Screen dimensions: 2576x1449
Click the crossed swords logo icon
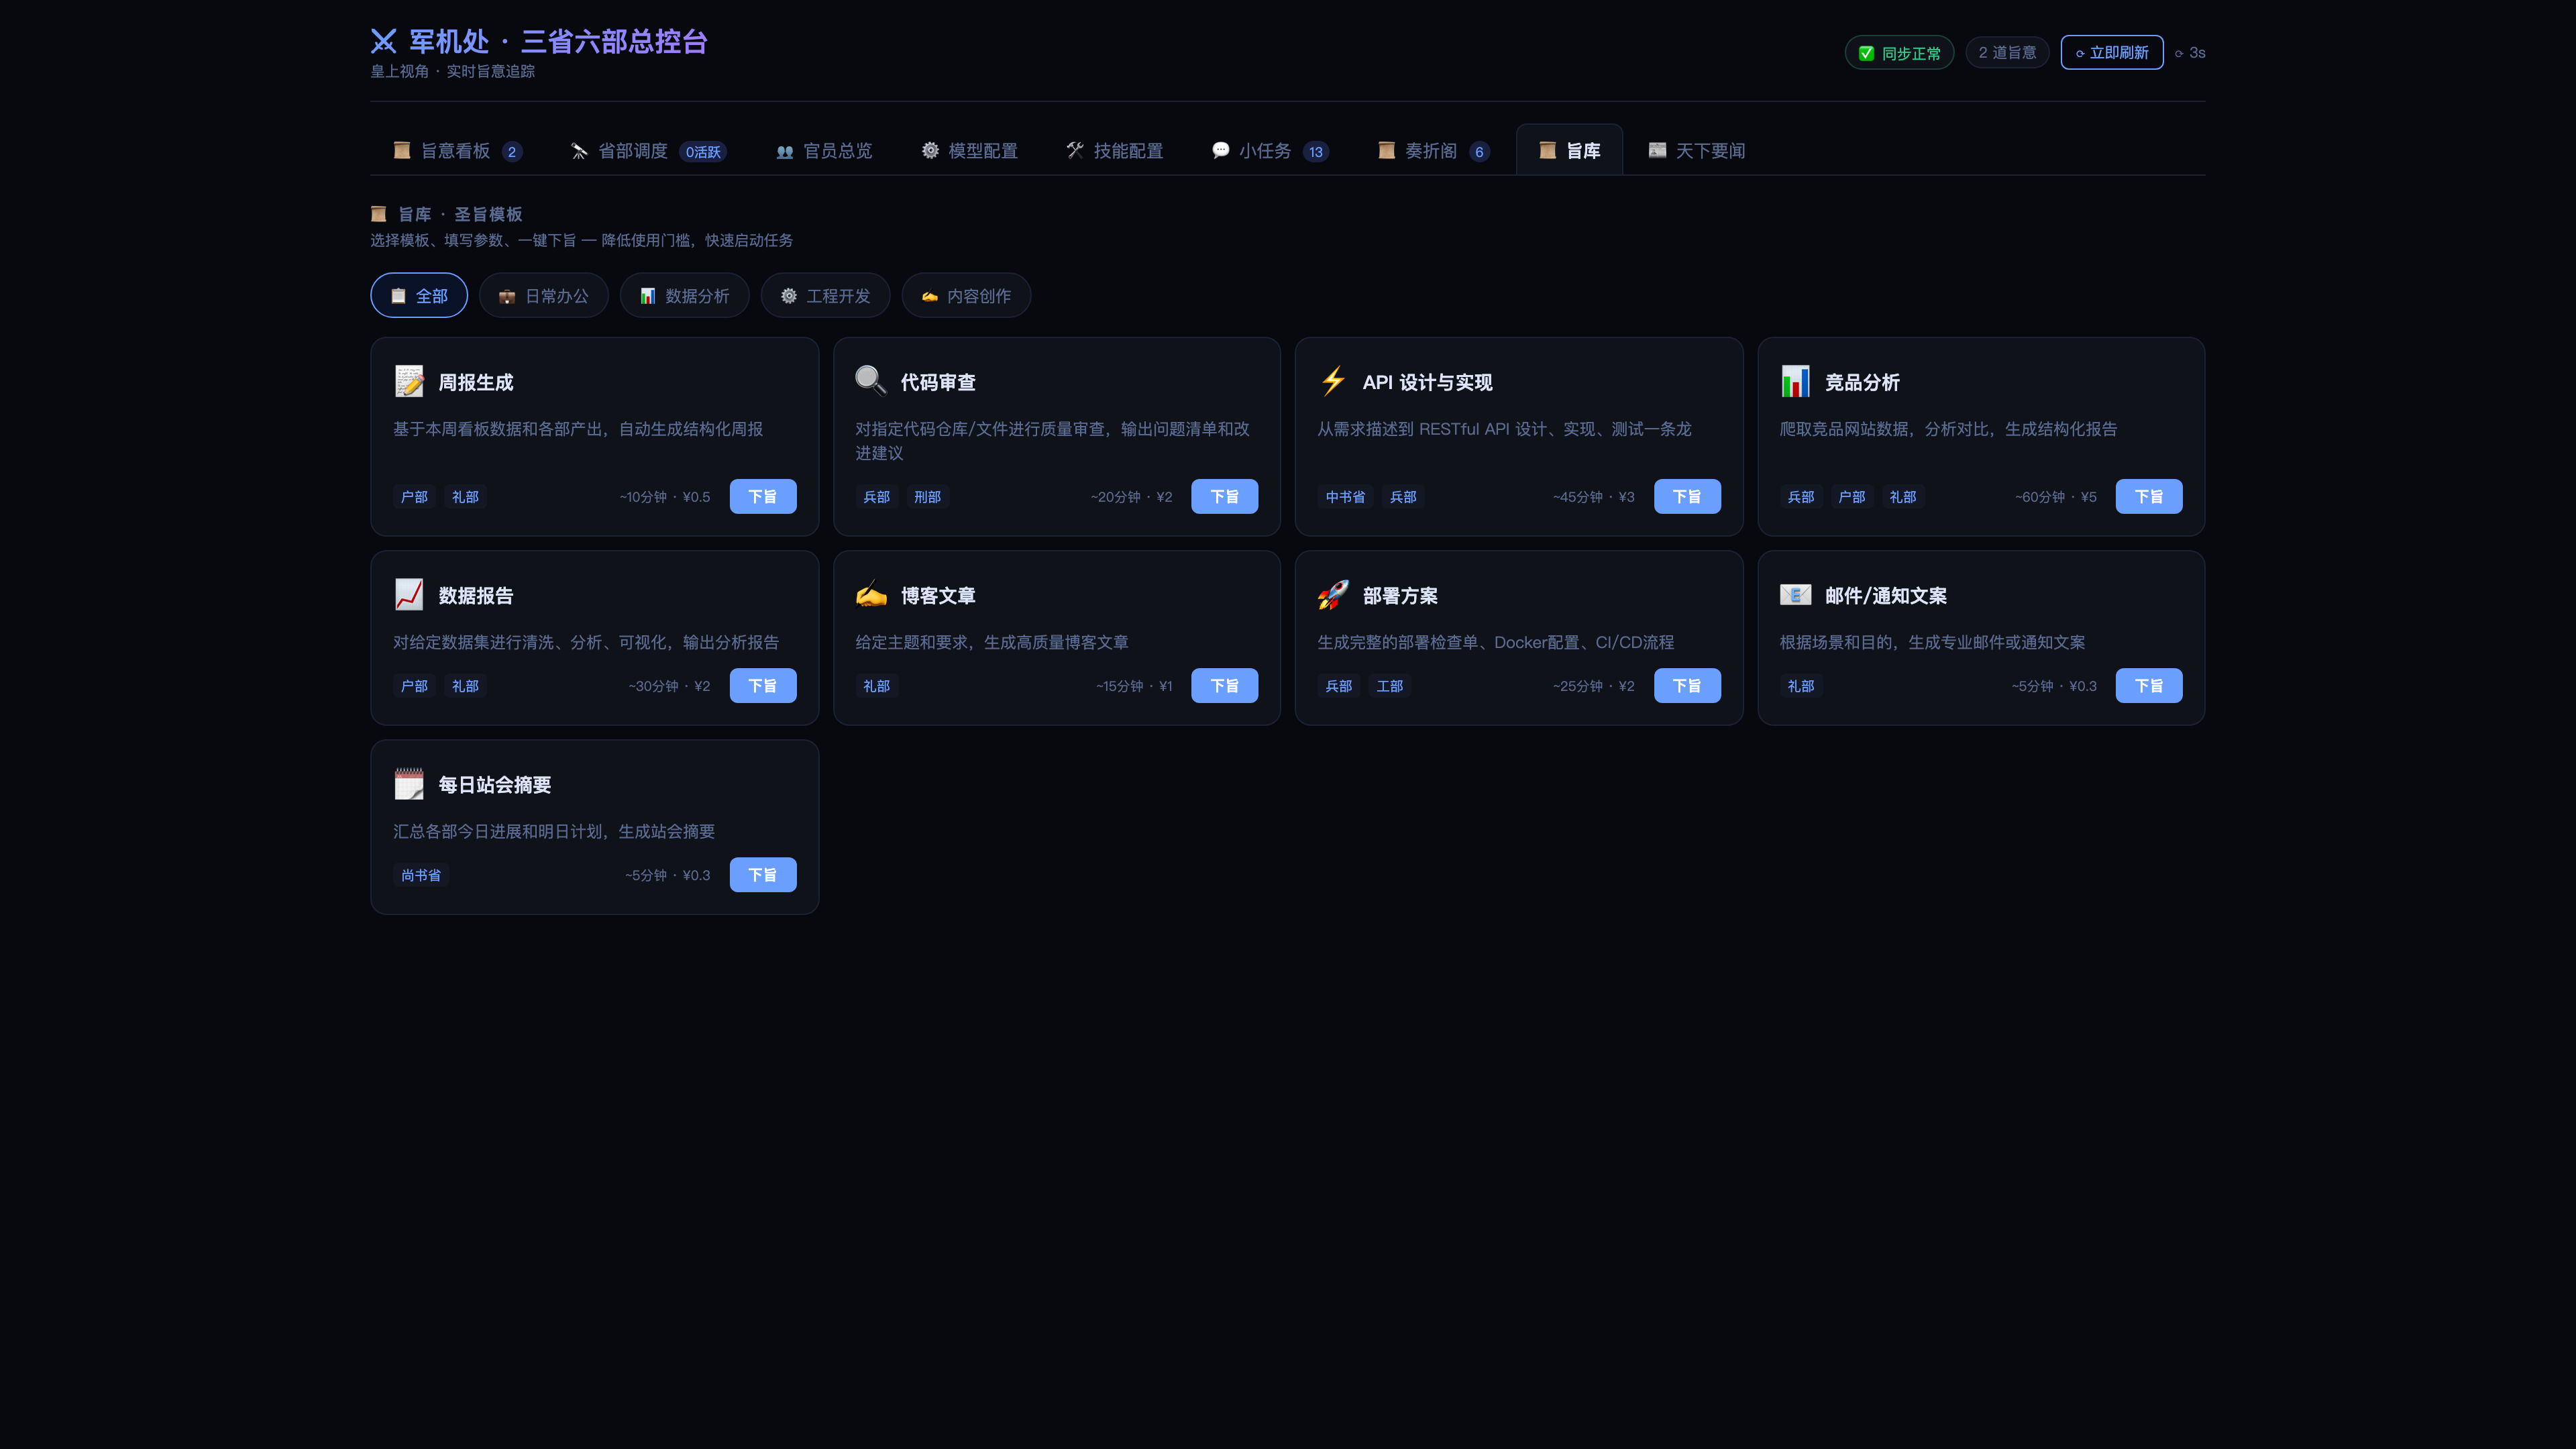(384, 41)
